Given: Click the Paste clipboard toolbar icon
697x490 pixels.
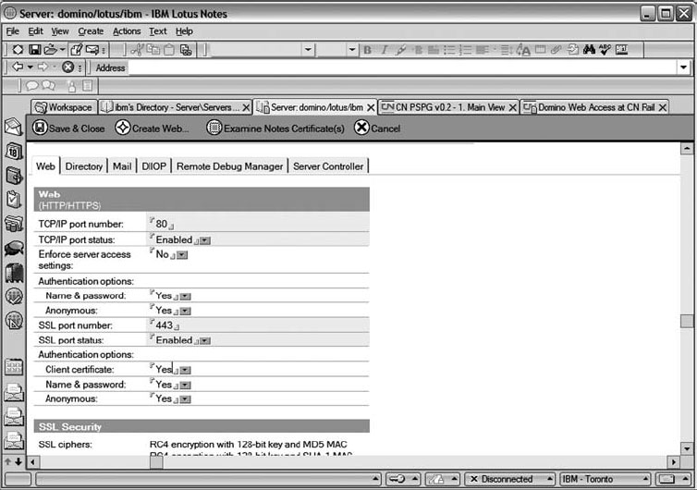Looking at the screenshot, I should (x=169, y=50).
